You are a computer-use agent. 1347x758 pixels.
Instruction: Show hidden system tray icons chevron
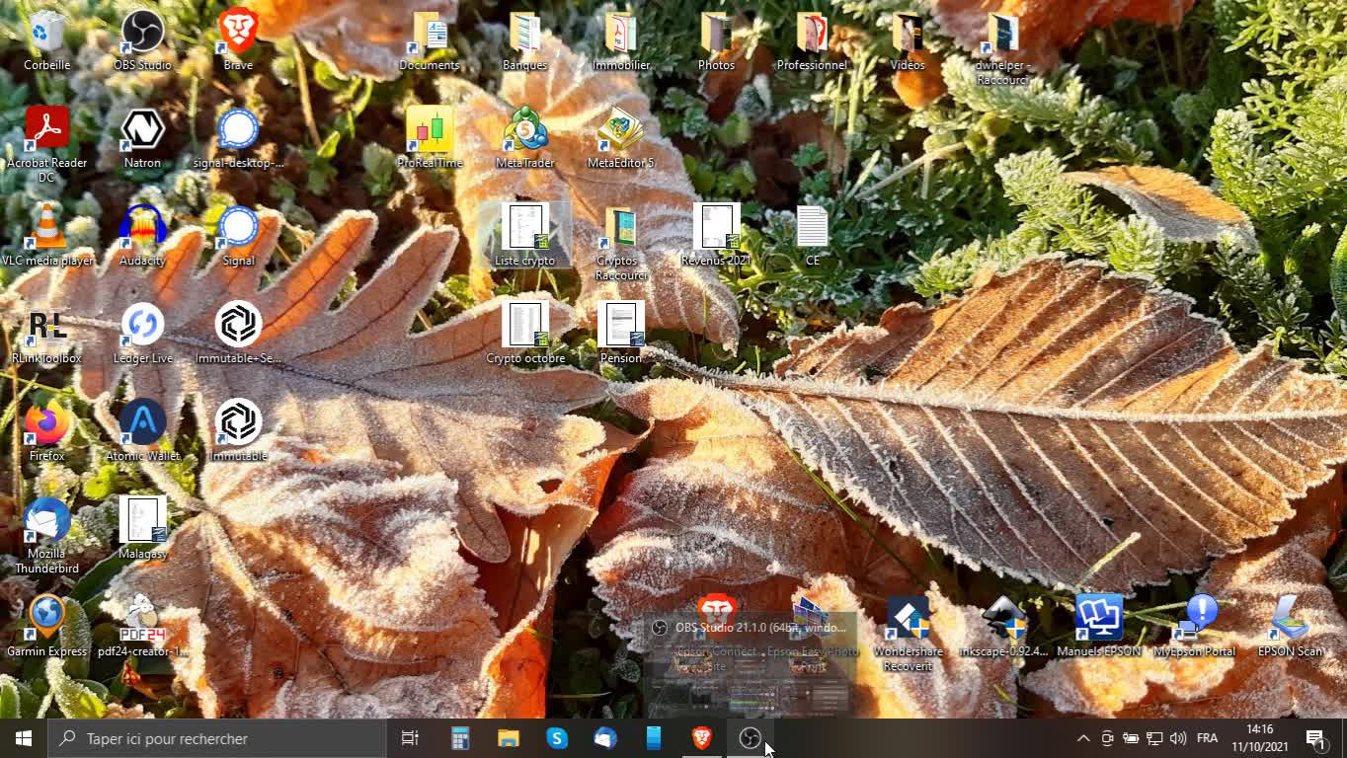(1083, 738)
